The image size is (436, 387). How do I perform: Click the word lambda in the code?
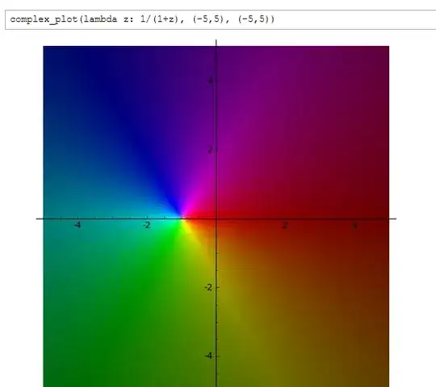coord(100,19)
